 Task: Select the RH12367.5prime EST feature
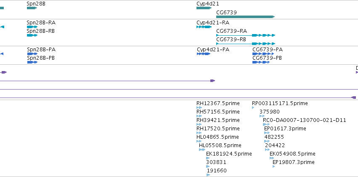[x=199, y=108]
